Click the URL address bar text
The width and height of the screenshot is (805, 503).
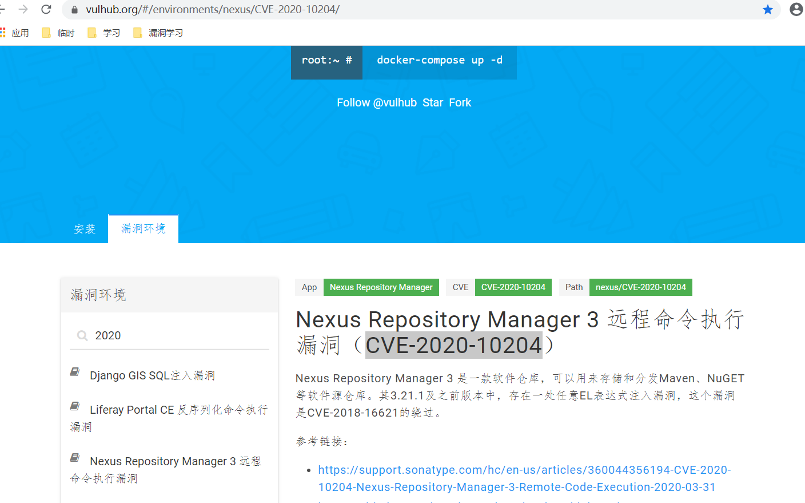pos(213,10)
